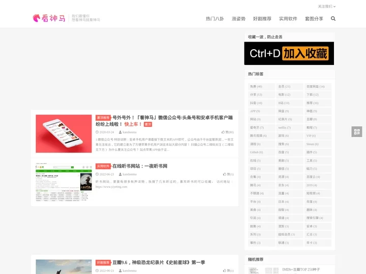The width and height of the screenshot is (366, 274).
Task: Open the 套图分享 navigation item
Action: point(314,19)
